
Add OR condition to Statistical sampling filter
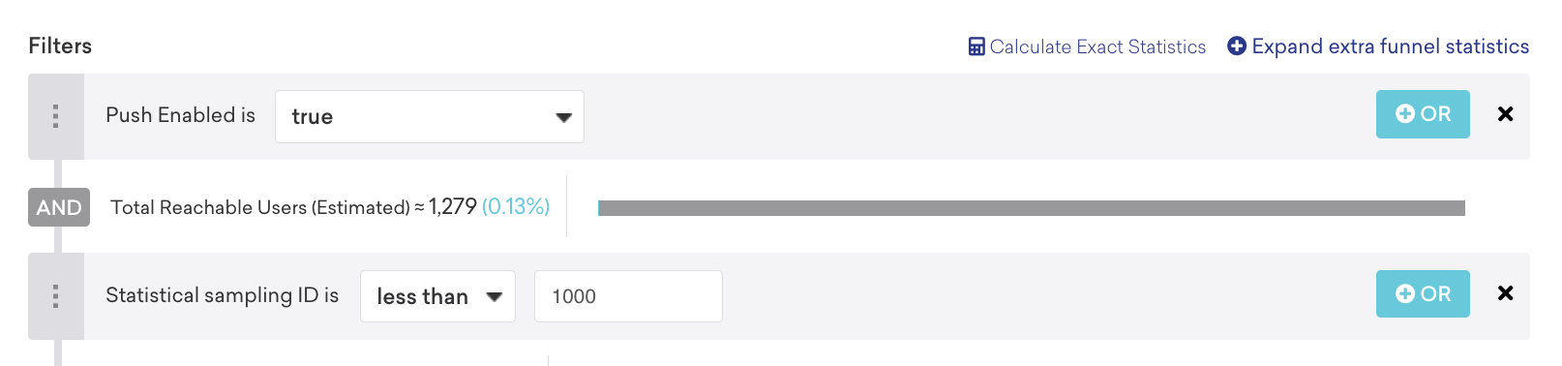coord(1423,294)
